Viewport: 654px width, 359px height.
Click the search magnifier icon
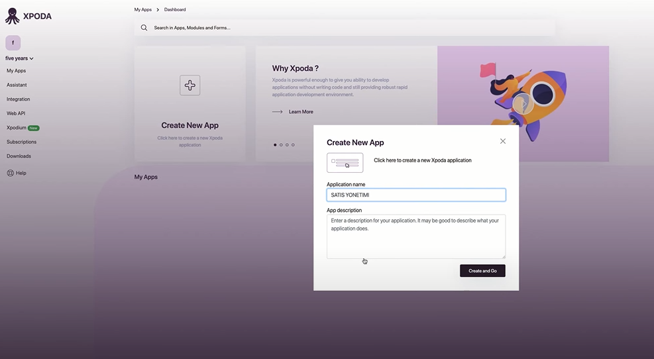(x=144, y=28)
